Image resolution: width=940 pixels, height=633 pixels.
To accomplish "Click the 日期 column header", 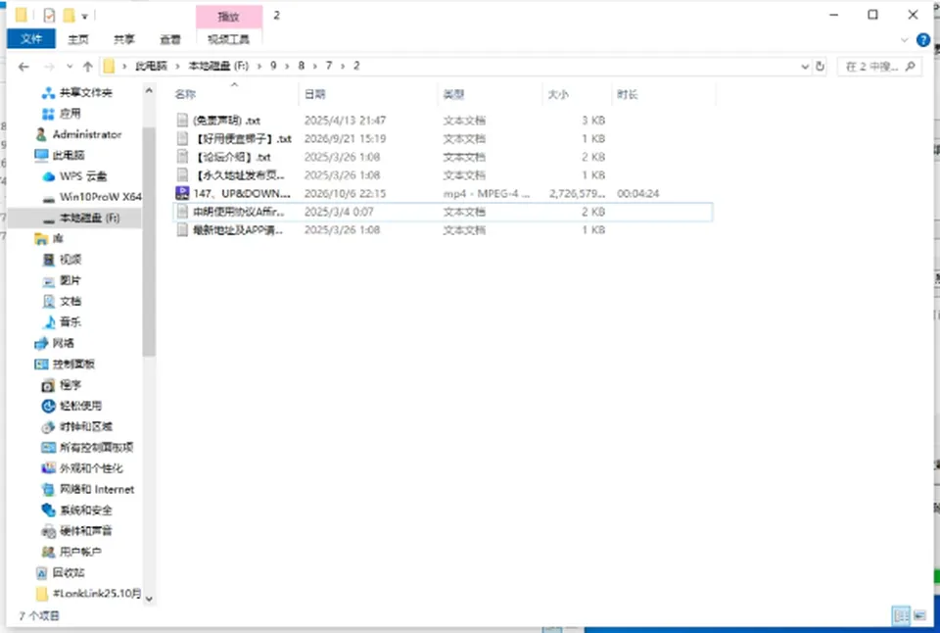I will tap(368, 94).
